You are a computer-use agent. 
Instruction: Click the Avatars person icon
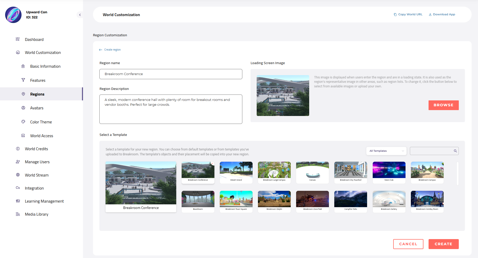23,108
